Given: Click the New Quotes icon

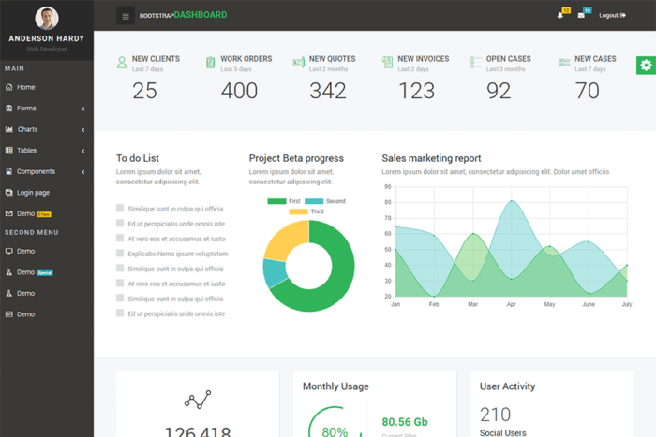Looking at the screenshot, I should (x=299, y=63).
